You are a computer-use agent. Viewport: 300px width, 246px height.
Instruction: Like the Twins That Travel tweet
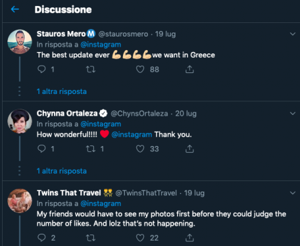click(x=140, y=237)
